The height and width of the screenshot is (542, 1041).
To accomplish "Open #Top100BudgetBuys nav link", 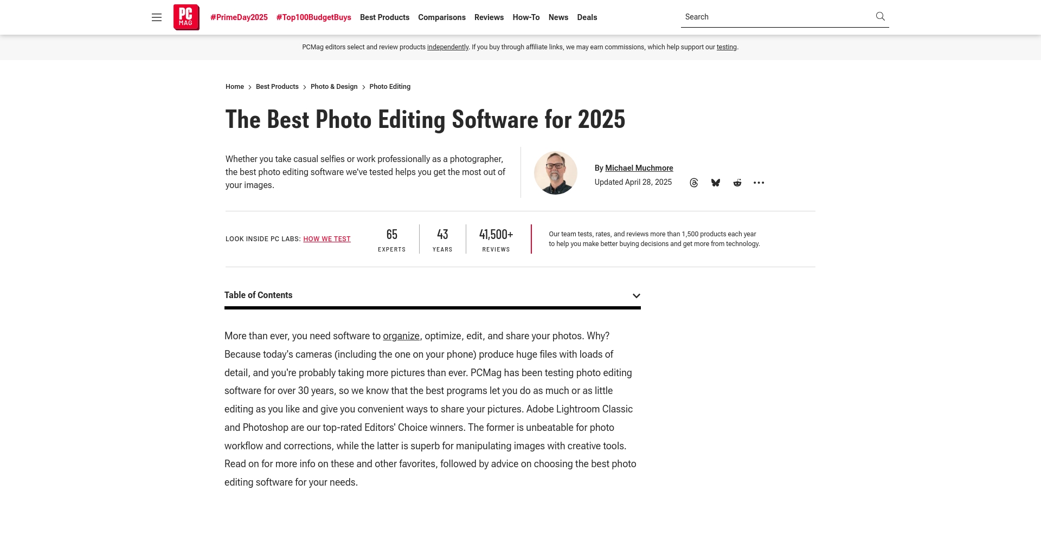I will pyautogui.click(x=314, y=17).
